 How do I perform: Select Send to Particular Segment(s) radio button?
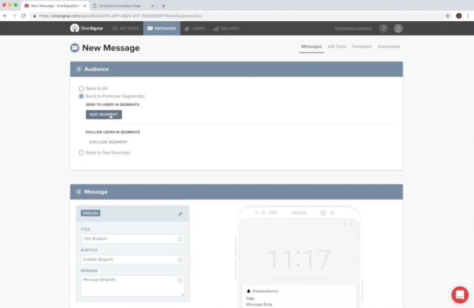coord(81,96)
